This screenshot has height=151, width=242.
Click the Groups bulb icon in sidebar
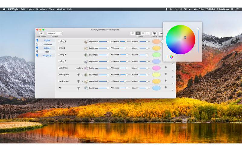(37, 48)
